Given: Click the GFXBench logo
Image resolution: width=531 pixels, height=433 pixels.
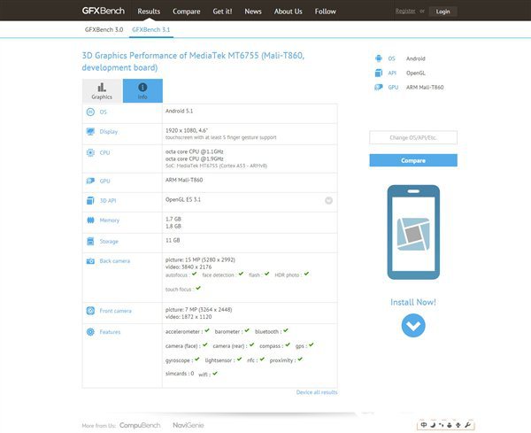Looking at the screenshot, I should tap(105, 11).
